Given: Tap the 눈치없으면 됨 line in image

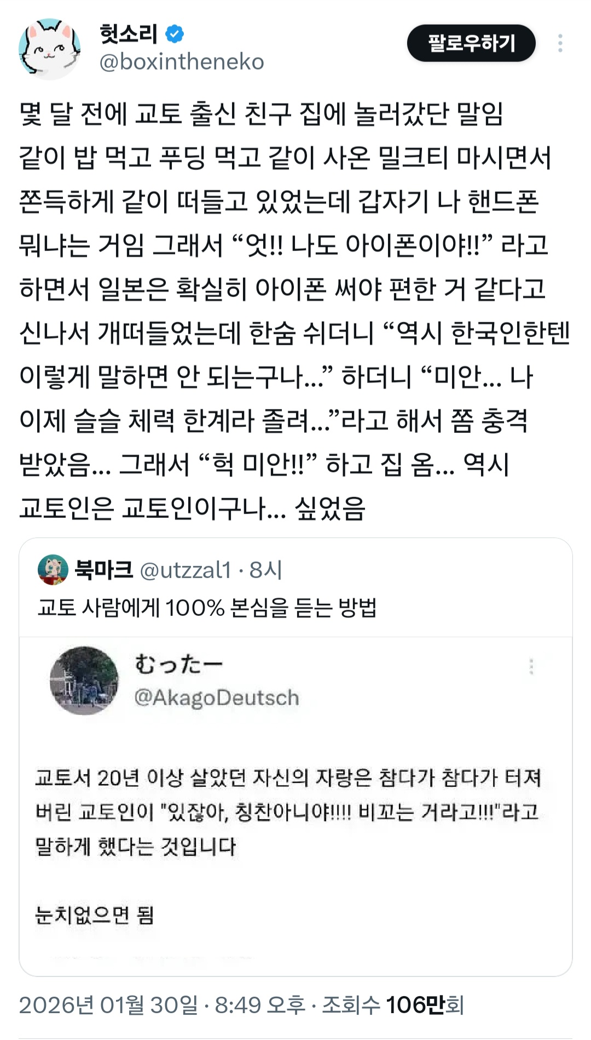Looking at the screenshot, I should [x=95, y=915].
